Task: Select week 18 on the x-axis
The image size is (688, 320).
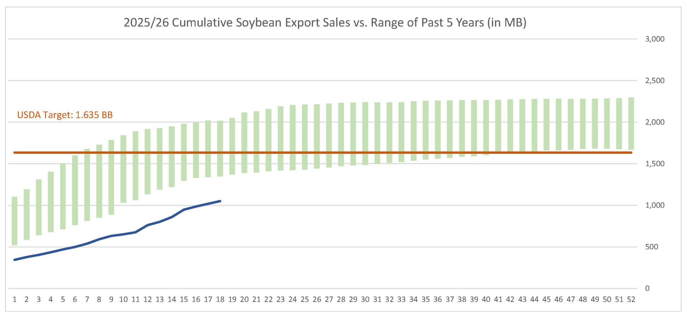Action: pyautogui.click(x=220, y=300)
